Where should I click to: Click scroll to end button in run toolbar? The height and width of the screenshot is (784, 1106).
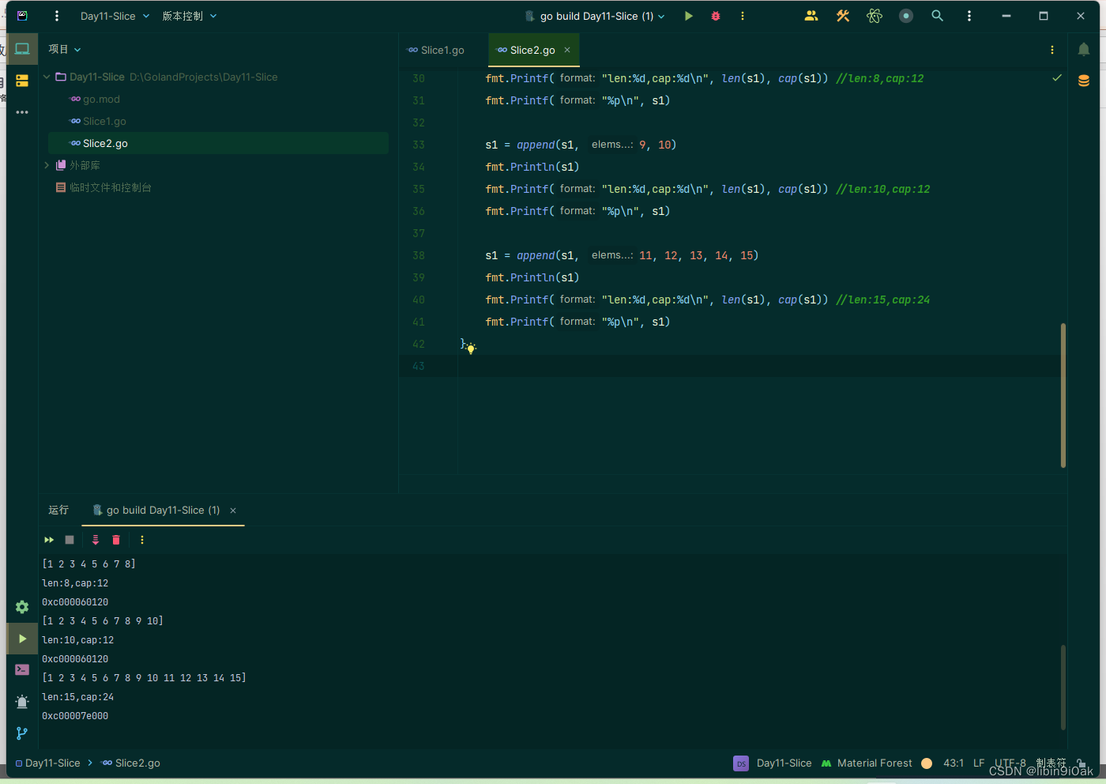click(96, 540)
